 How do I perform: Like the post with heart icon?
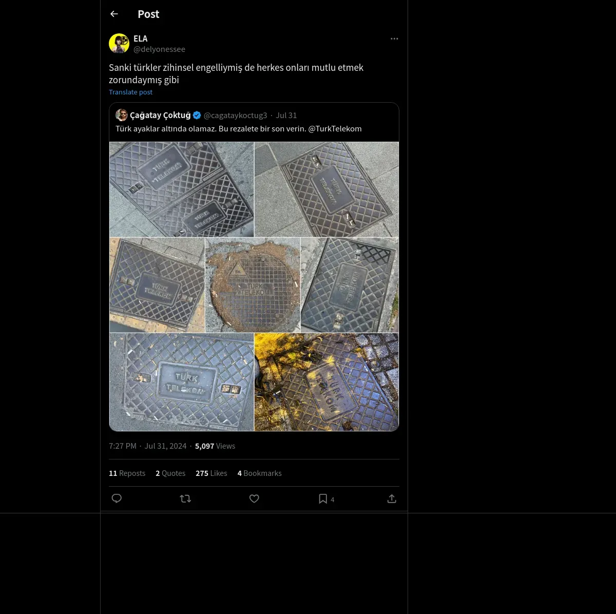(254, 498)
